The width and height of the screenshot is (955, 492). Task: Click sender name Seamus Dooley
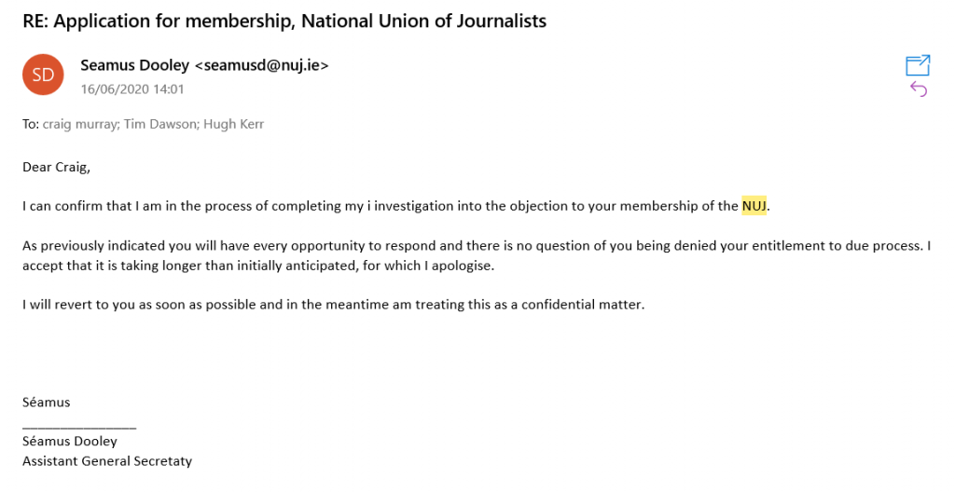[x=134, y=65]
